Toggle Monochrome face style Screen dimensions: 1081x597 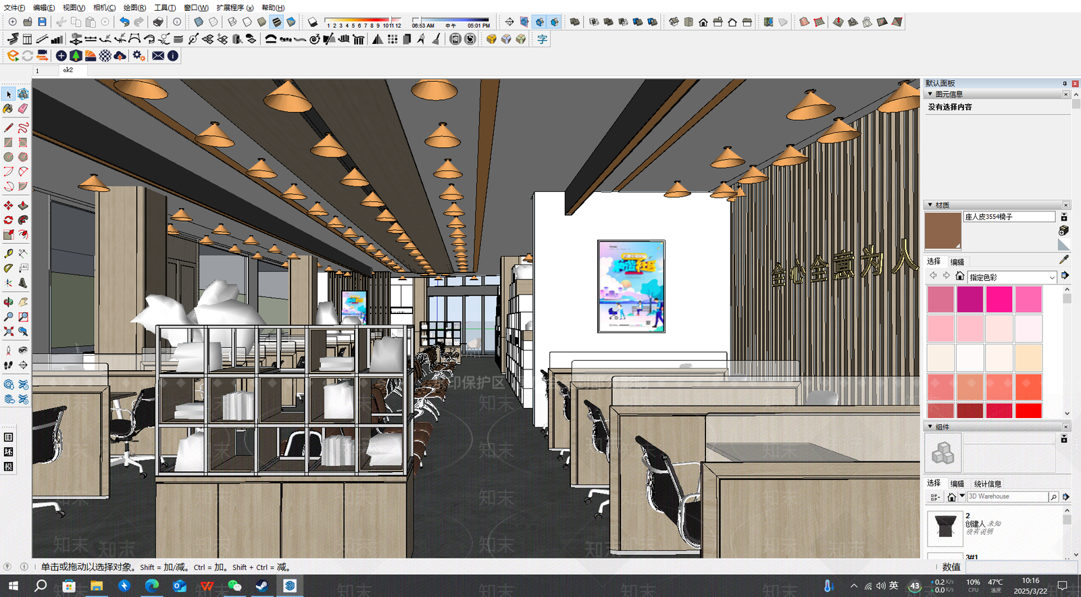pos(291,22)
